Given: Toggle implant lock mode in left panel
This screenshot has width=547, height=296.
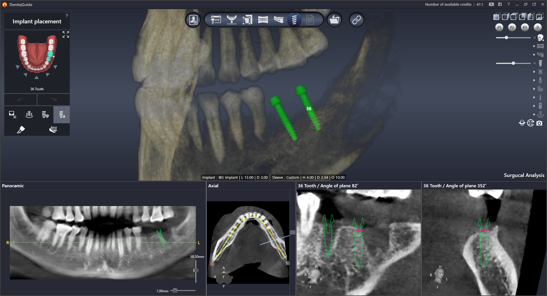Looking at the screenshot, I should pyautogui.click(x=61, y=114).
